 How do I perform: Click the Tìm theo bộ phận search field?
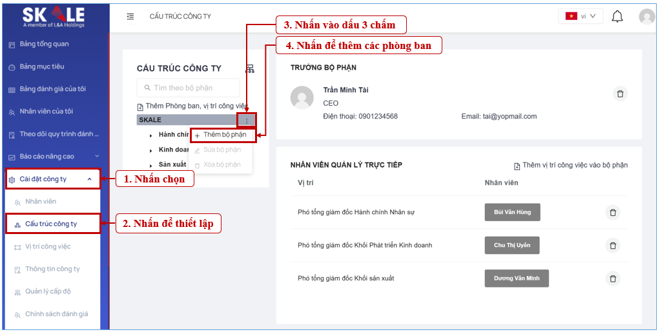point(188,88)
